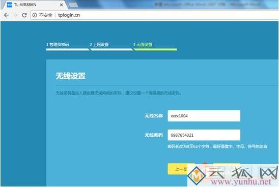This screenshot has width=279, height=187.
Task: Reload the page with refresh icon
Action: click(24, 15)
